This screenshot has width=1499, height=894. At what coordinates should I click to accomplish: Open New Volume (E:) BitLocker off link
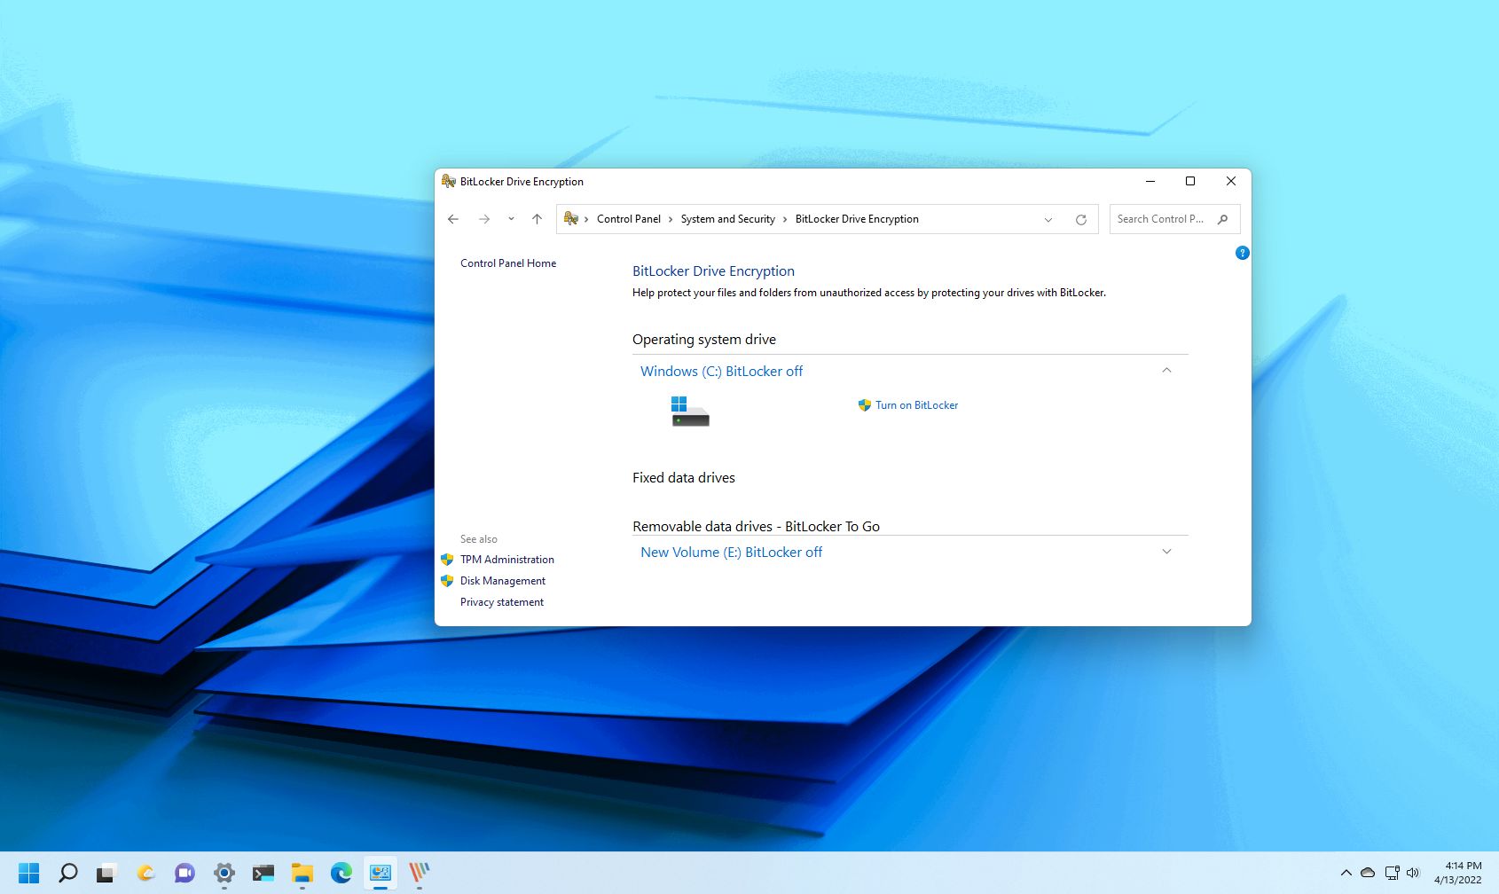[731, 552]
